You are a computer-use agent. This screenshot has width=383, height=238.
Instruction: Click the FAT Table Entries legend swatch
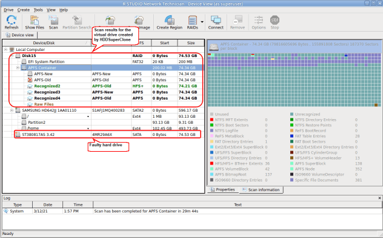pos(291,136)
